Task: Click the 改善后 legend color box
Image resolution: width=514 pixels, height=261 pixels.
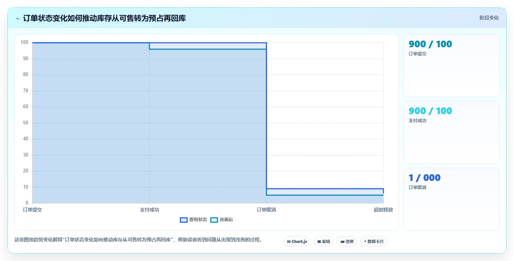Action: pyautogui.click(x=214, y=220)
